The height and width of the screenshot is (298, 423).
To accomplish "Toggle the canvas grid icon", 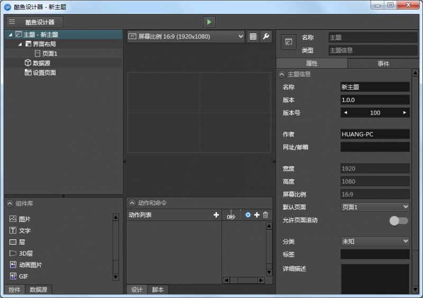I will coord(253,36).
